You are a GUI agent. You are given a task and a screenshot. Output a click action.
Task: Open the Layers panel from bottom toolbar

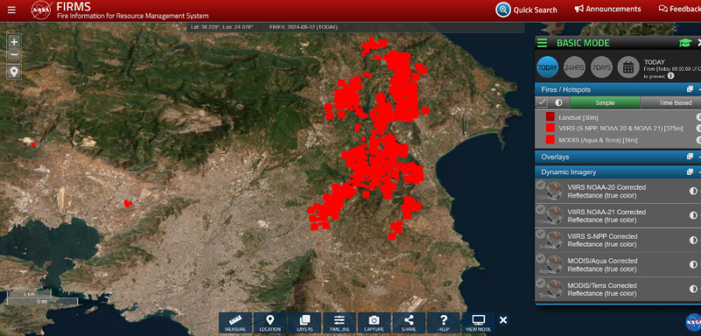tap(305, 323)
